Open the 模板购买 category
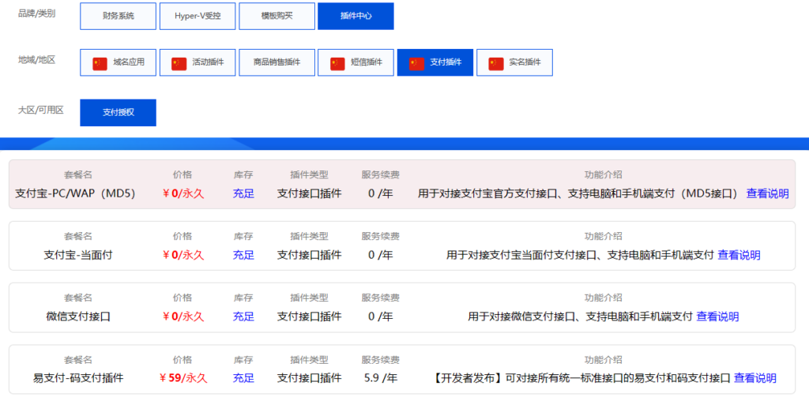 point(277,16)
